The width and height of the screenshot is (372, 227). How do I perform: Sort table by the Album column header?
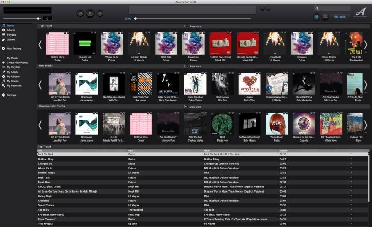240,151
